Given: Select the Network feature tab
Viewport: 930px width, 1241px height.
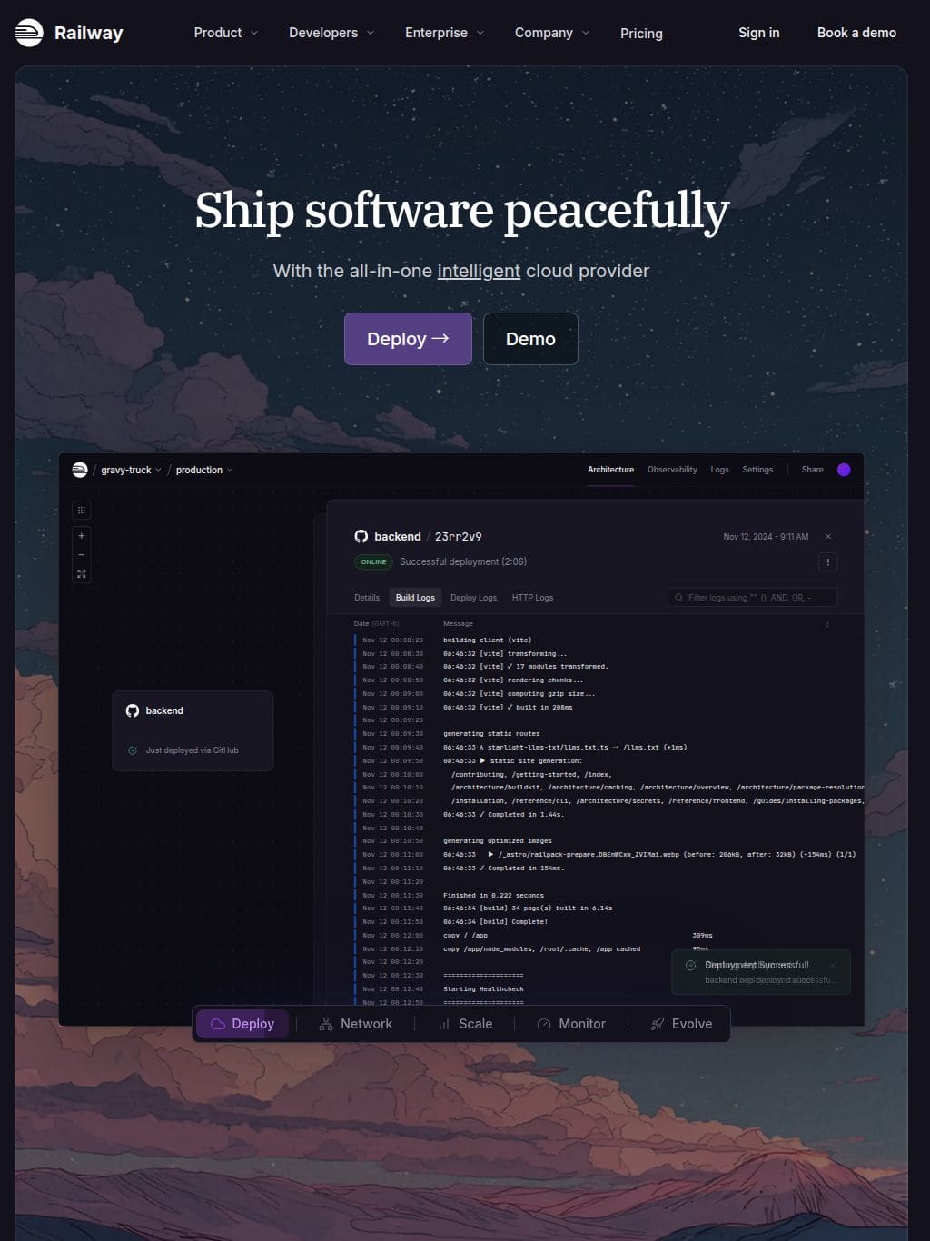Looking at the screenshot, I should pyautogui.click(x=356, y=1024).
